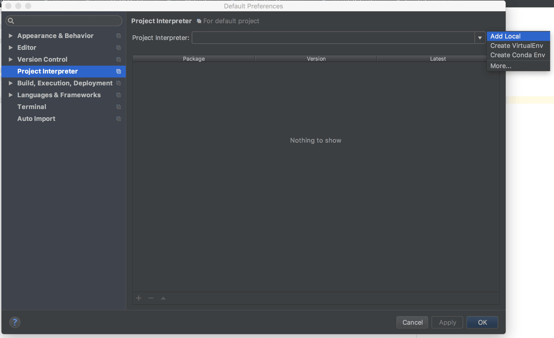Expand the Languages & Frameworks section
Viewport: 554px width, 338px height.
point(11,95)
